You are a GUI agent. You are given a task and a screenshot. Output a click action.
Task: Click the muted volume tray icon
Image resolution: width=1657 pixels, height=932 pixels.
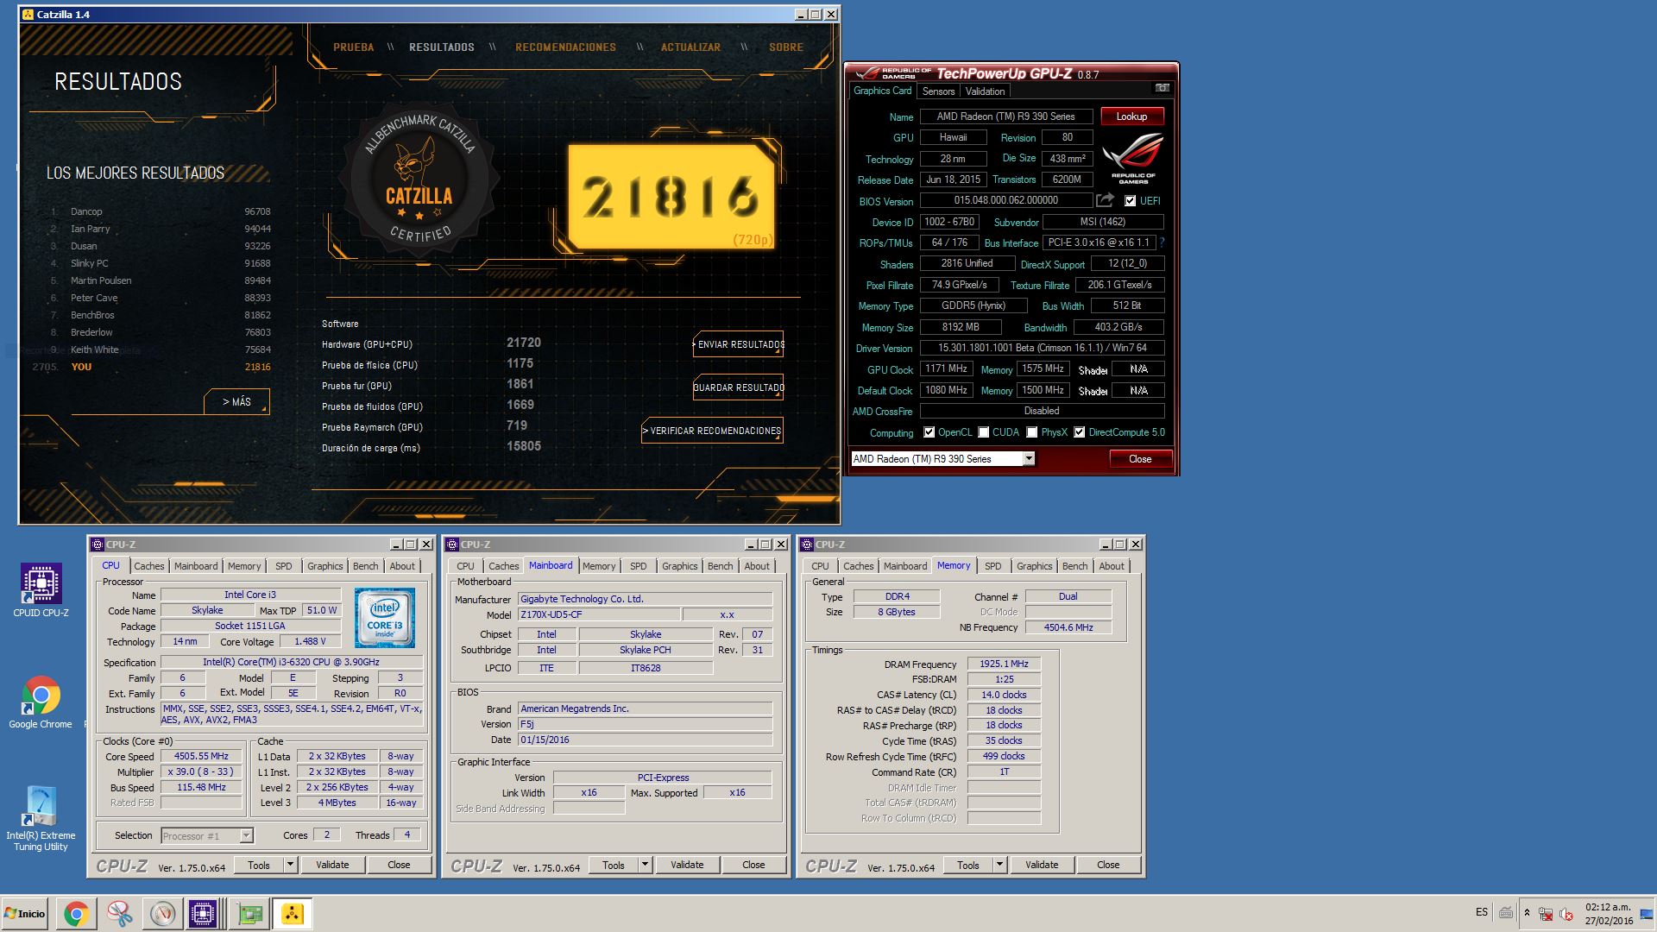point(1566,913)
